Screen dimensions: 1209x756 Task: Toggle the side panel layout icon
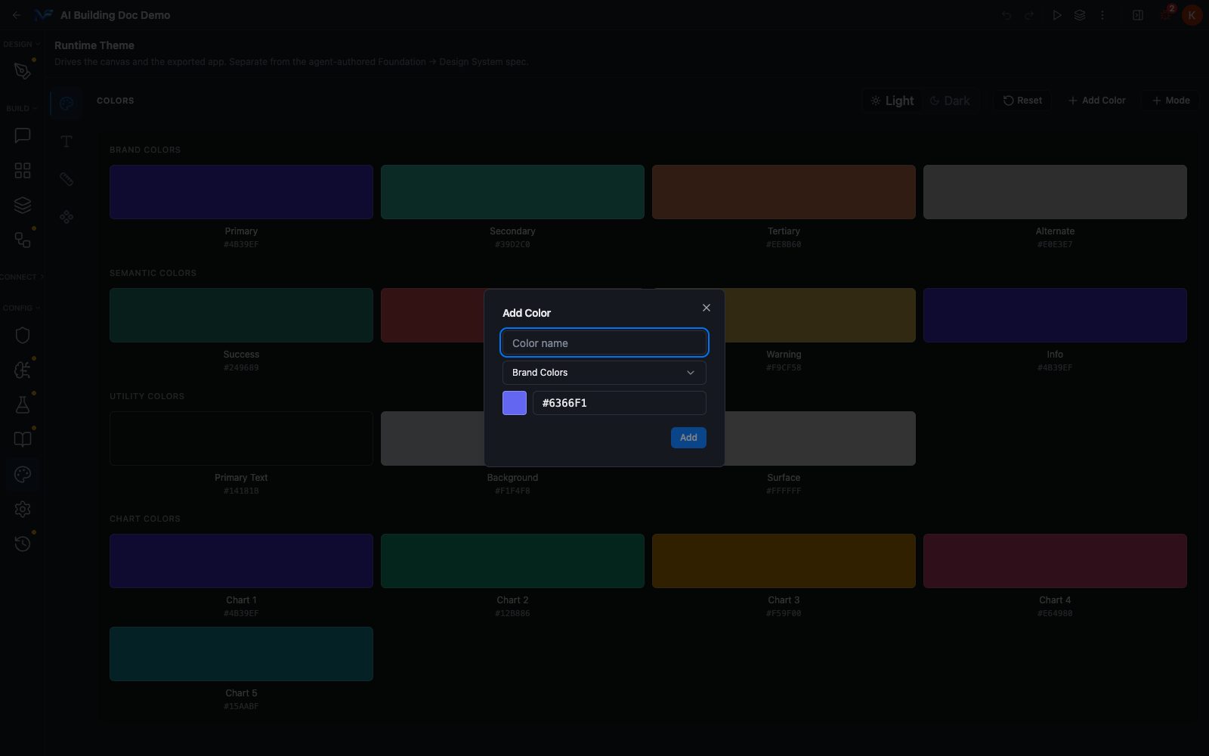click(1138, 15)
